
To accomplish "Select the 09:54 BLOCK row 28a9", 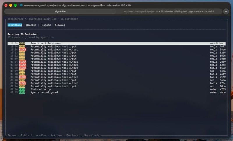I will [116, 62].
